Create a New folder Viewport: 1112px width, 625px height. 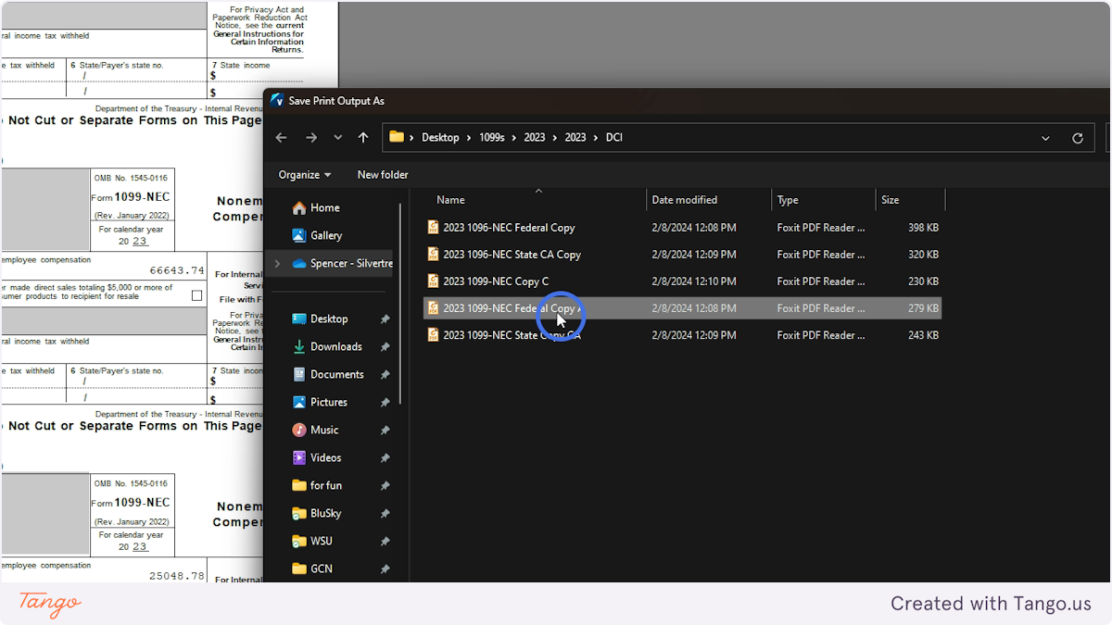coord(383,175)
